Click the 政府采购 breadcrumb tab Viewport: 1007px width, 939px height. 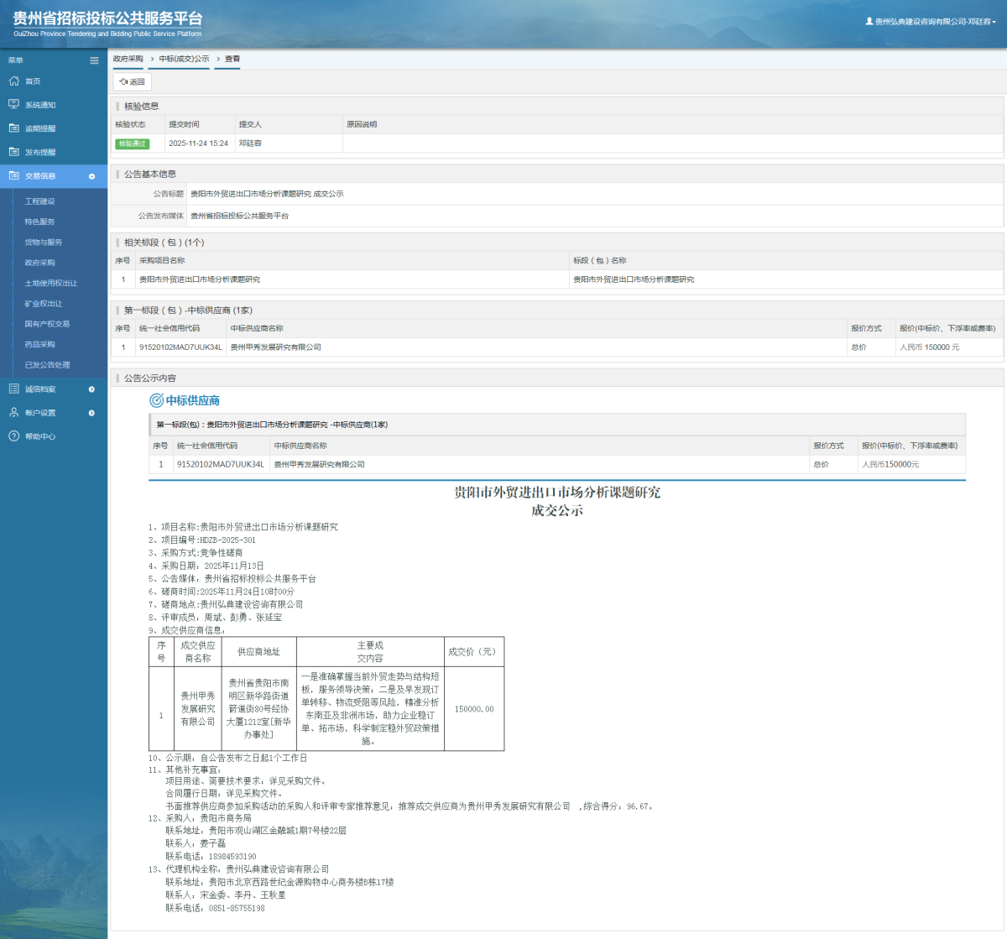pos(128,59)
